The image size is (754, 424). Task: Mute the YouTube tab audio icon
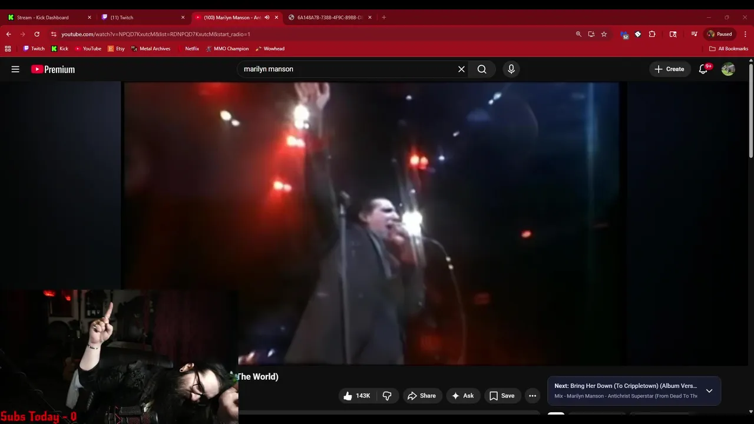[x=267, y=18]
